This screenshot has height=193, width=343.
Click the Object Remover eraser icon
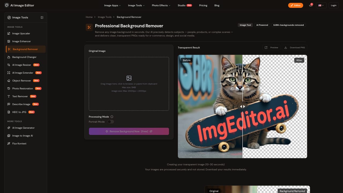pyautogui.click(x=9, y=81)
